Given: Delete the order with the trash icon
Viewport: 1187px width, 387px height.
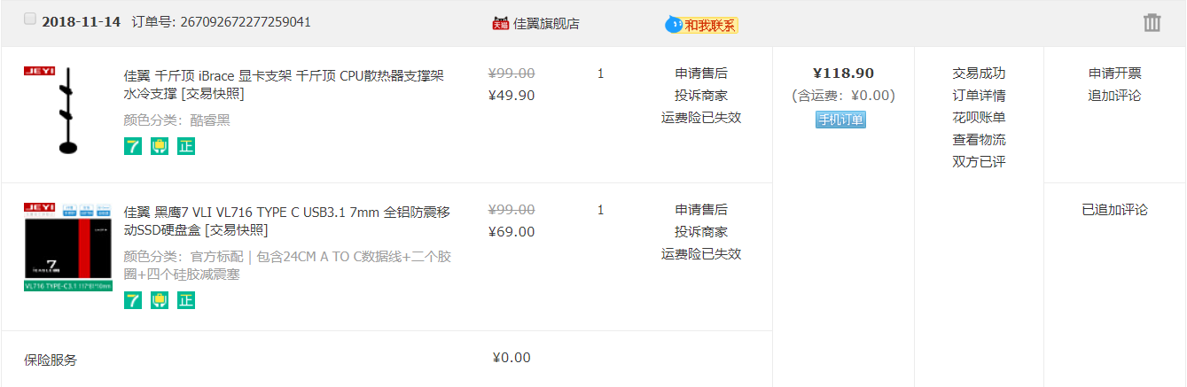Looking at the screenshot, I should tap(1152, 23).
